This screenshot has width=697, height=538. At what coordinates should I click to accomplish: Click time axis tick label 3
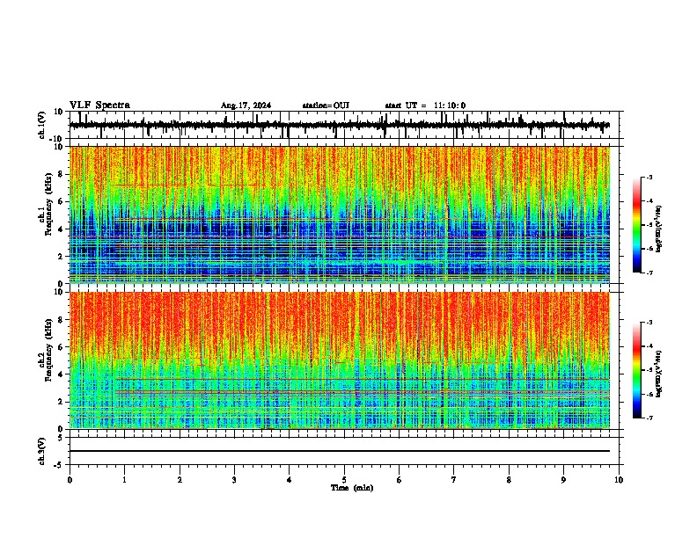pos(234,480)
